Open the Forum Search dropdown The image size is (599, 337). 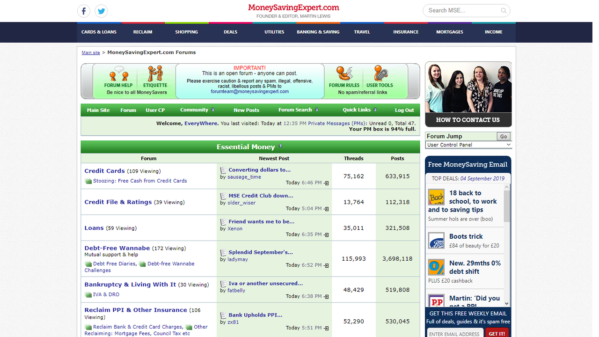(299, 110)
